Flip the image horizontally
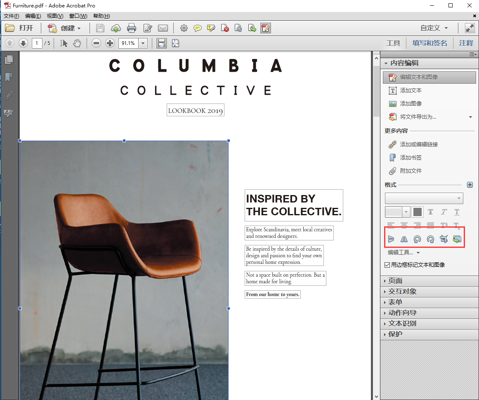The height and width of the screenshot is (400, 479). 404,239
